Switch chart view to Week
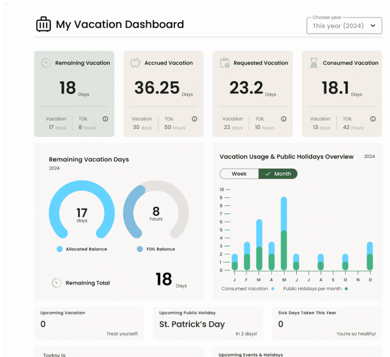Viewport: 390px width, 357px height. [239, 174]
